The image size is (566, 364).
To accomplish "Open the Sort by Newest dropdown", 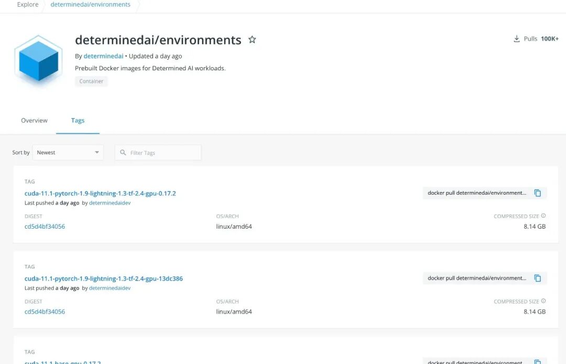I will [x=68, y=153].
